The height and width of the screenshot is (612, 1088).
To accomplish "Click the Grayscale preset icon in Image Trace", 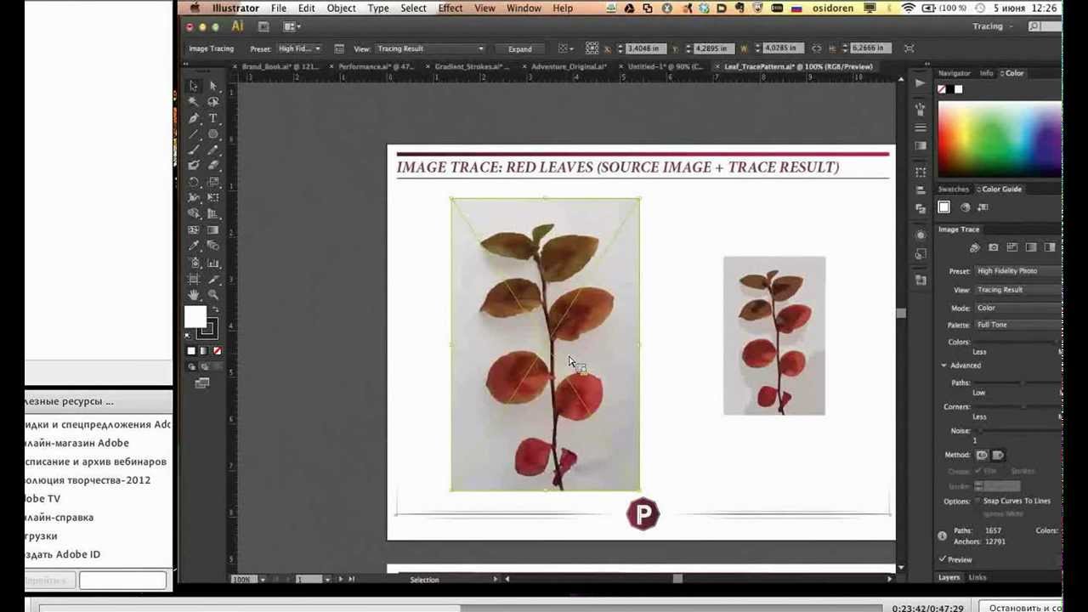I will click(1031, 248).
